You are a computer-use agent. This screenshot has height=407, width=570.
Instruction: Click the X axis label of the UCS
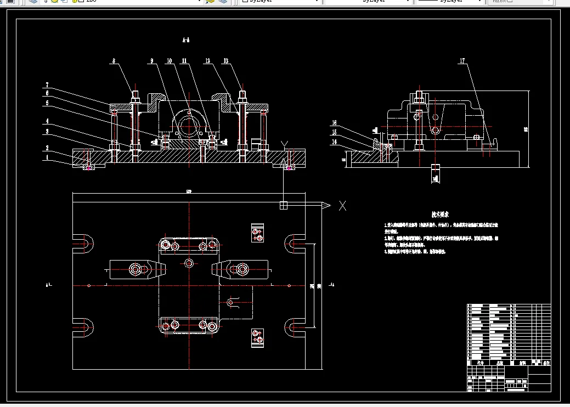pyautogui.click(x=342, y=206)
